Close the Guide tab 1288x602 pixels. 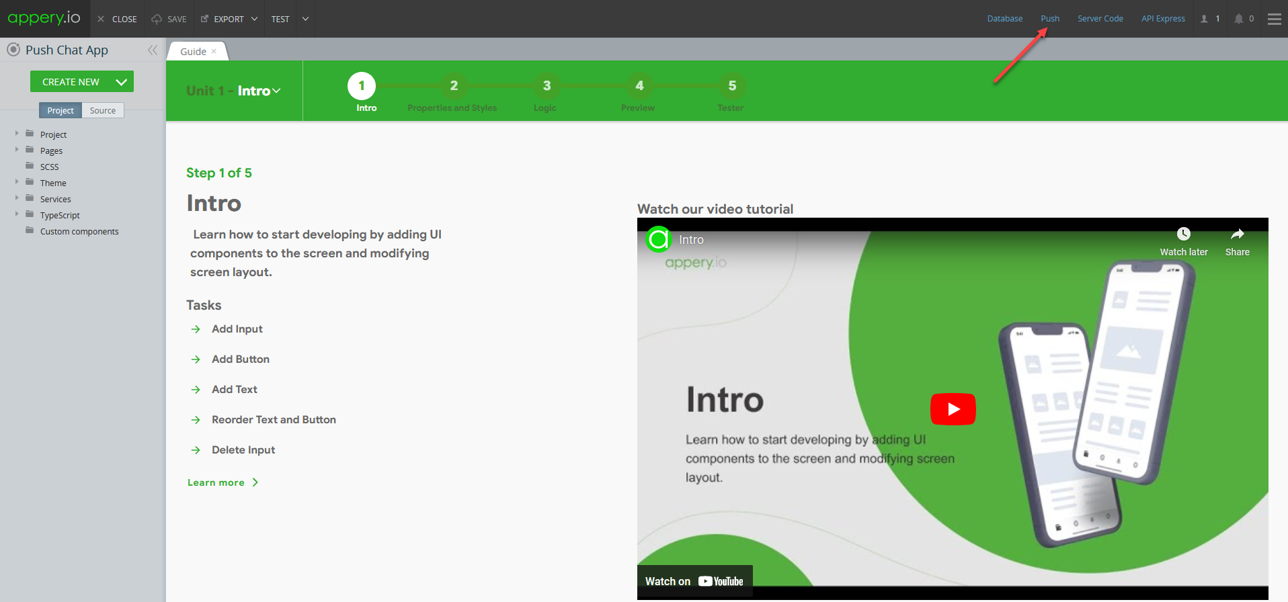(x=214, y=52)
